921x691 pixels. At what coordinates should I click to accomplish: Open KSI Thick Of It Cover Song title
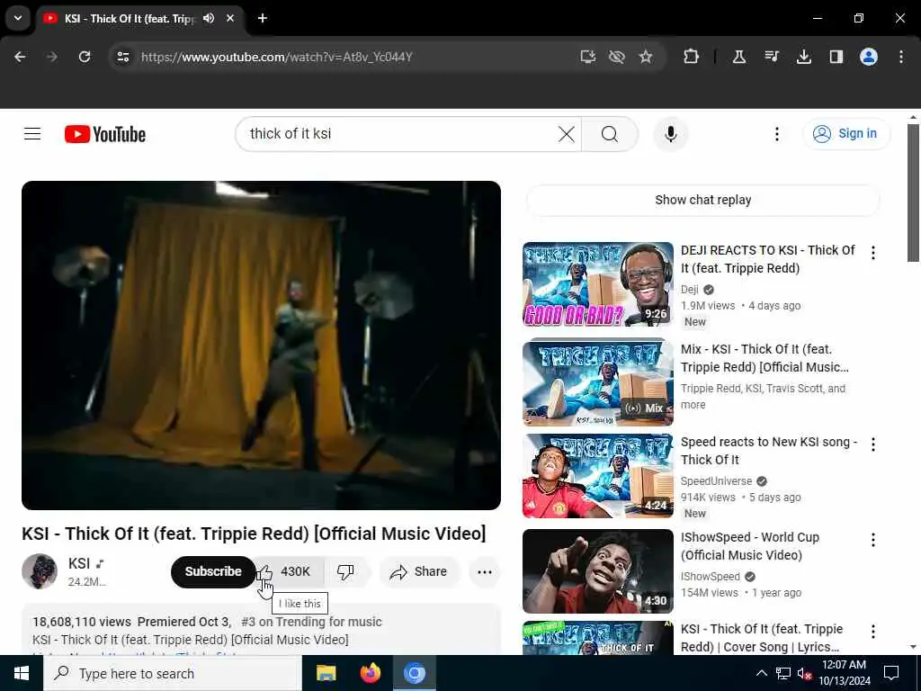click(x=762, y=638)
